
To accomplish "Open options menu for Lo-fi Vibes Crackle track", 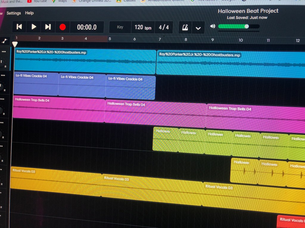I will coord(3,75).
